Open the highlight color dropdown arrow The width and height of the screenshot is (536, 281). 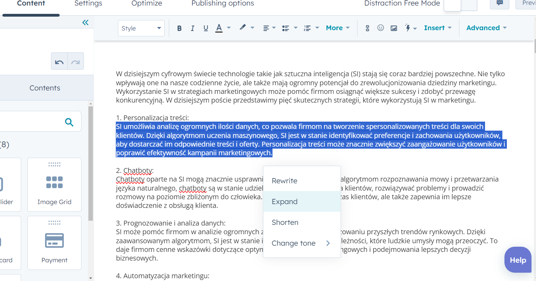pos(252,28)
